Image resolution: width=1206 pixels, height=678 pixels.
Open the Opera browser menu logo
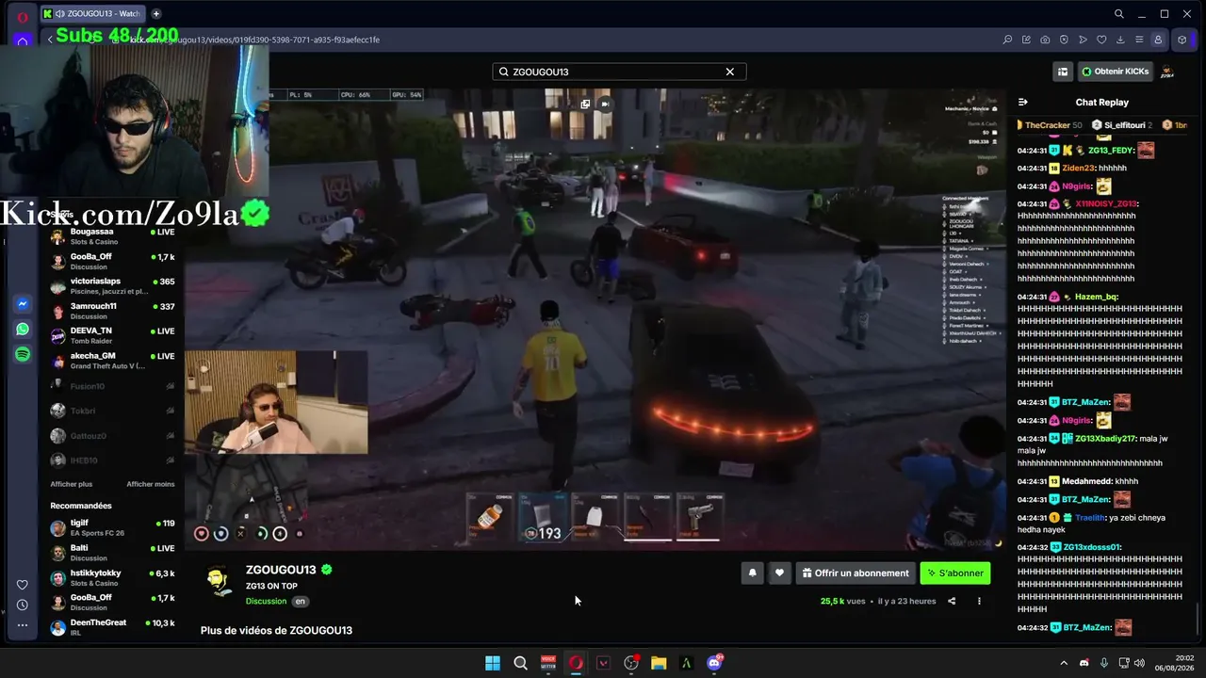tap(23, 16)
